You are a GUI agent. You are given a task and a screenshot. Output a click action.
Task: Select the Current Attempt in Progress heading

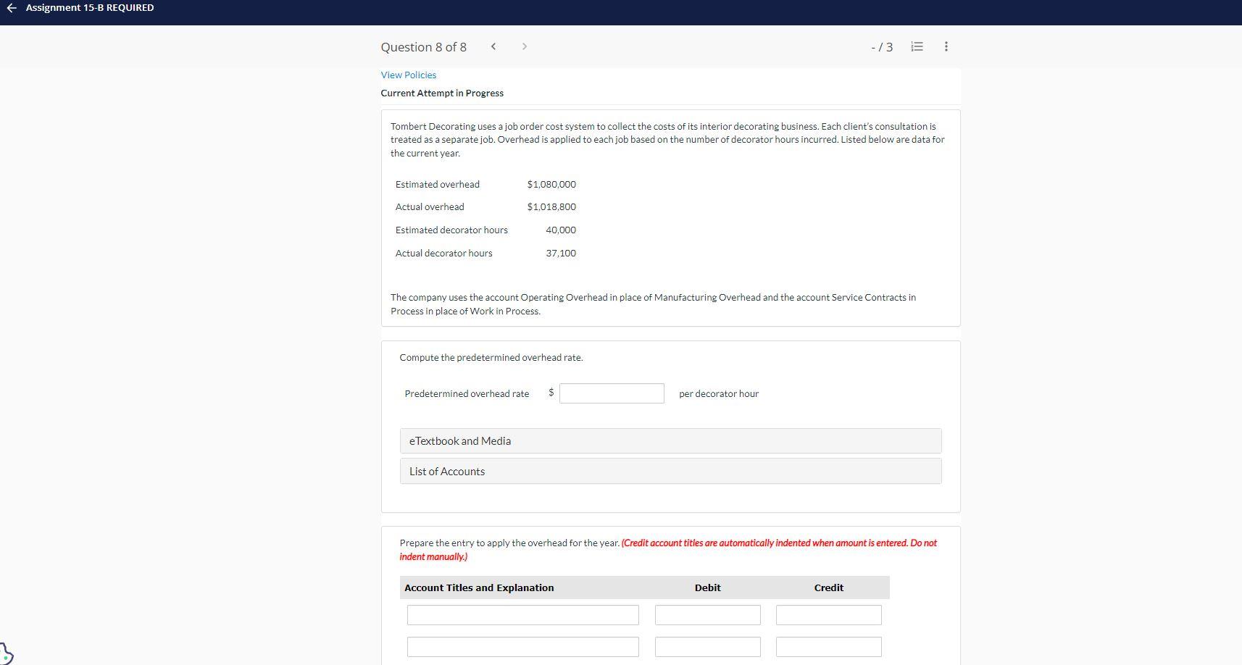click(x=442, y=93)
